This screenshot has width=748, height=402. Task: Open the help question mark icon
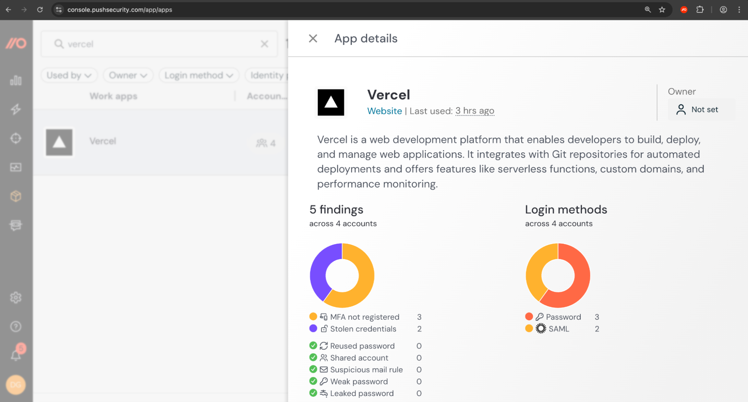coord(16,326)
